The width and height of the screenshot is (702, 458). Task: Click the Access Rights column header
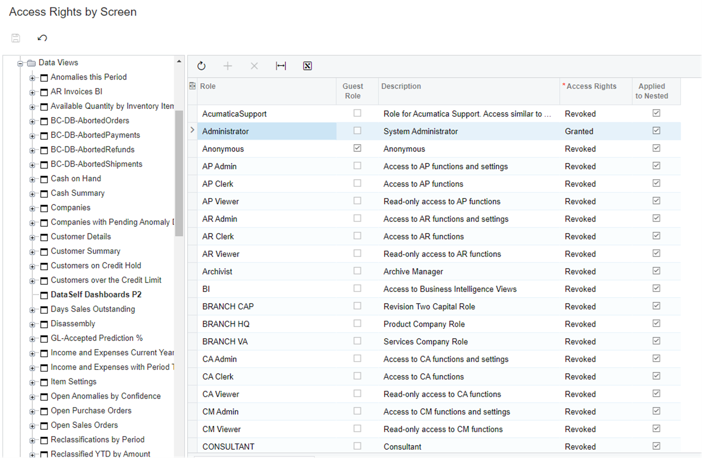pos(591,86)
